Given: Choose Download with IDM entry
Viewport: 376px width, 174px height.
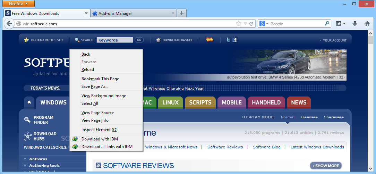Looking at the screenshot, I should coord(106,139).
